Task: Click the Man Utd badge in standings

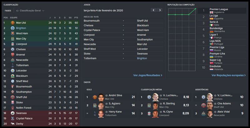Action: coord(12,23)
